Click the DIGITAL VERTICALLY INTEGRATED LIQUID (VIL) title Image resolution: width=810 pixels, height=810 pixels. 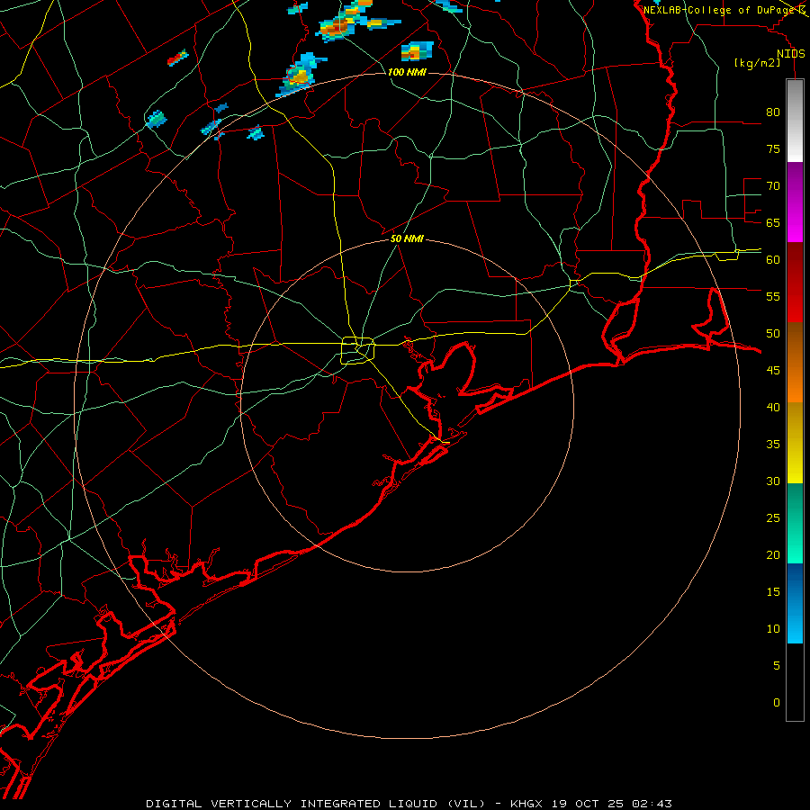[x=316, y=804]
